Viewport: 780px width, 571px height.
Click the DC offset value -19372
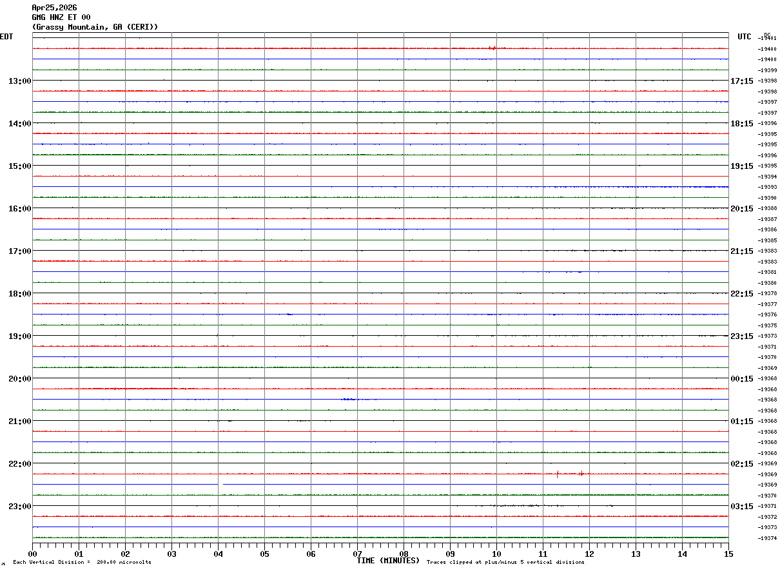coord(768,517)
